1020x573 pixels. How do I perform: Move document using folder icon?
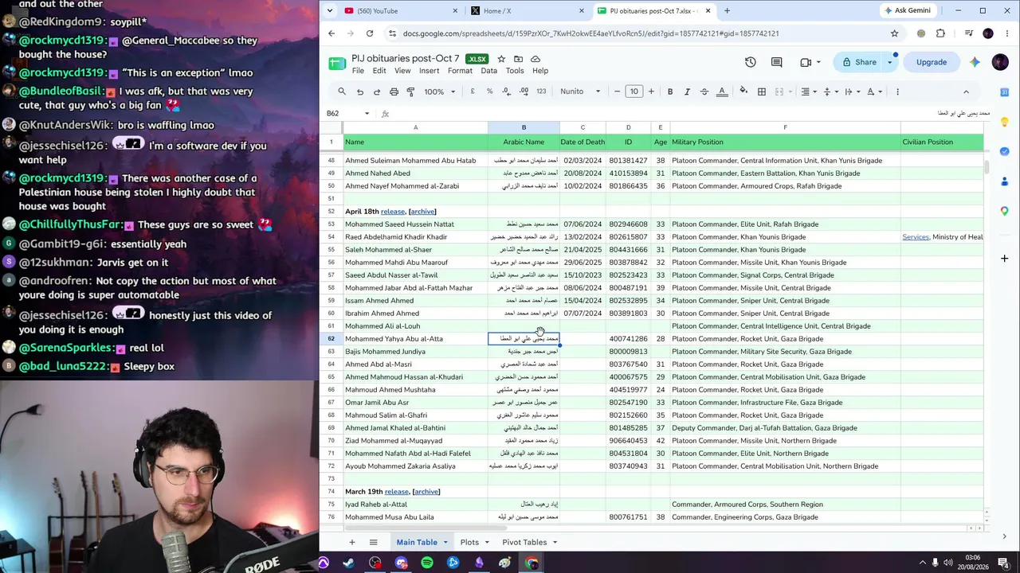point(518,59)
